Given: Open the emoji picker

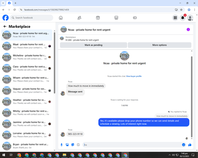Looking at the screenshot, I should [183, 145].
